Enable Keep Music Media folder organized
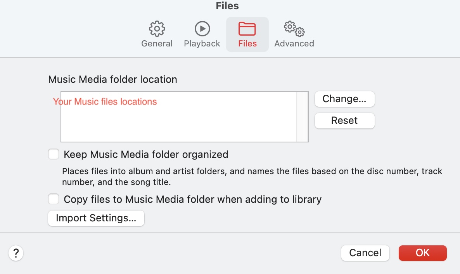Image resolution: width=460 pixels, height=274 pixels. 54,154
